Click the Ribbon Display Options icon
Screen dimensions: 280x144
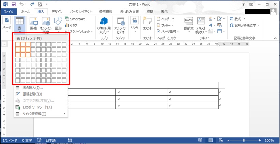(251, 4)
